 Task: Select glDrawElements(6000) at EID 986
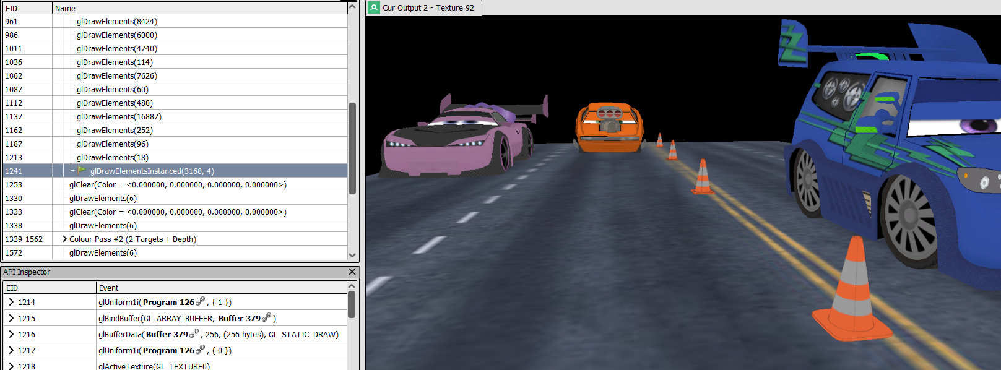click(117, 35)
